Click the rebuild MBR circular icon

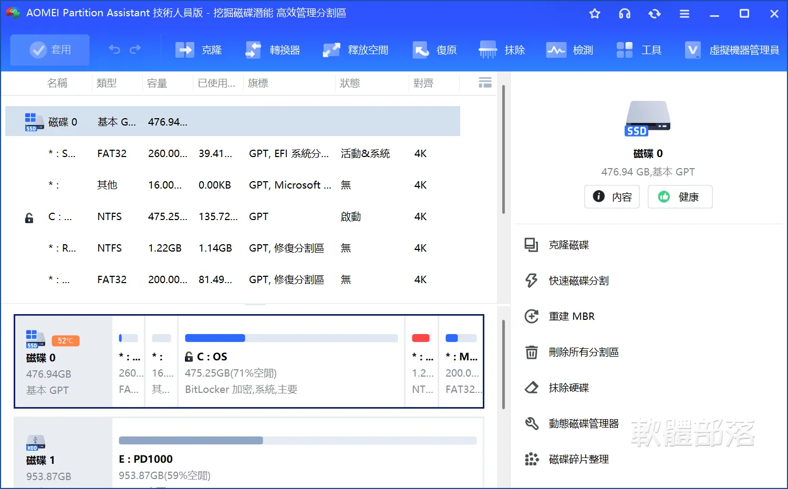tap(532, 316)
